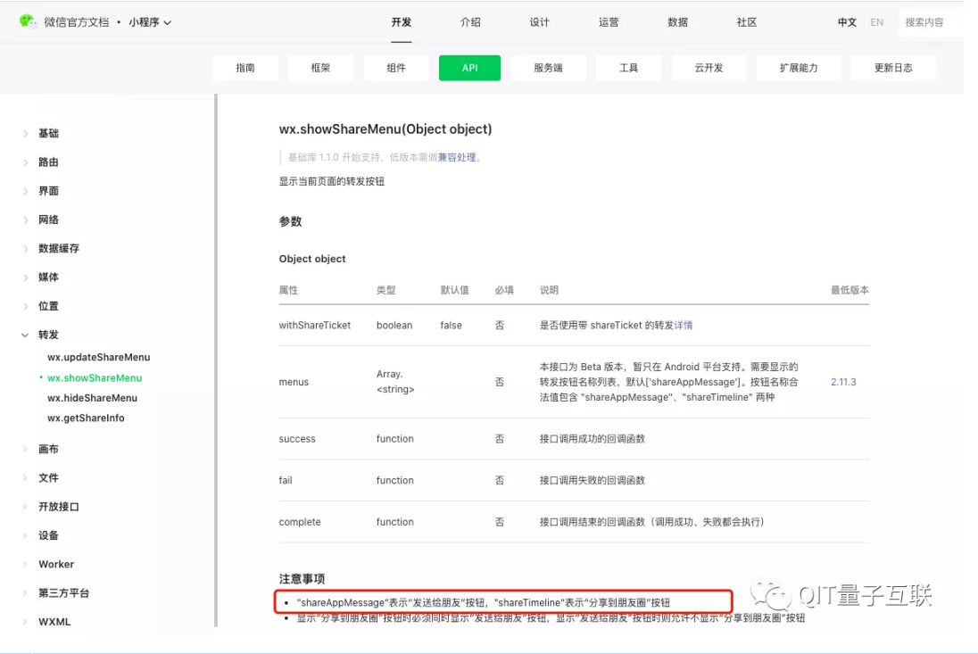Expand the 界面 sidebar category
The width and height of the screenshot is (978, 654).
(x=48, y=191)
